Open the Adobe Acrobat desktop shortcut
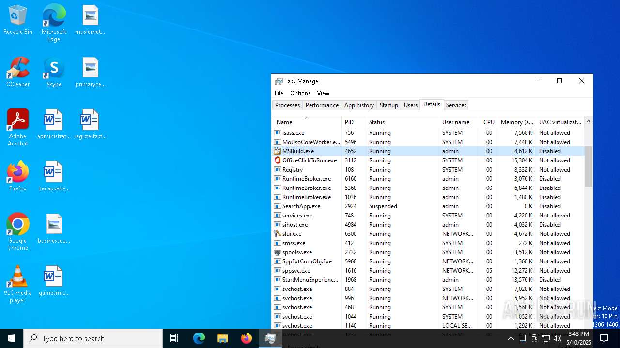The image size is (620, 348). [18, 128]
